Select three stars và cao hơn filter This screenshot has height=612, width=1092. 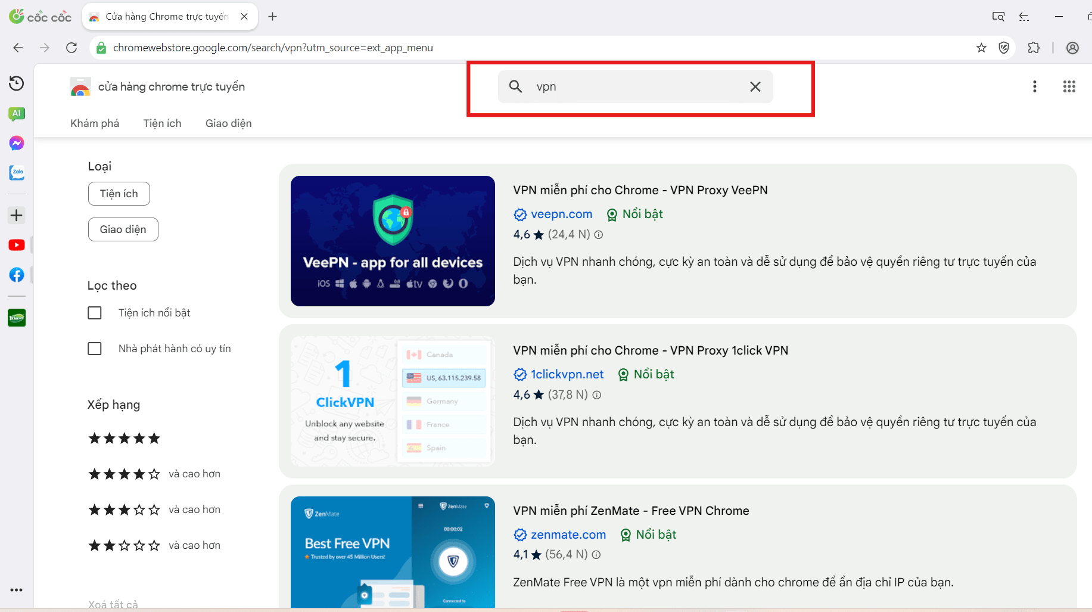click(154, 510)
